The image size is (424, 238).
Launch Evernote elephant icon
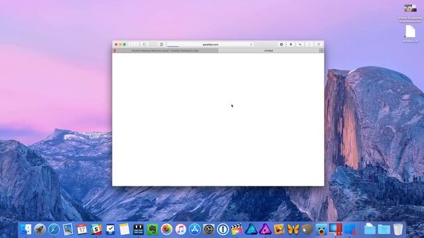(152, 229)
